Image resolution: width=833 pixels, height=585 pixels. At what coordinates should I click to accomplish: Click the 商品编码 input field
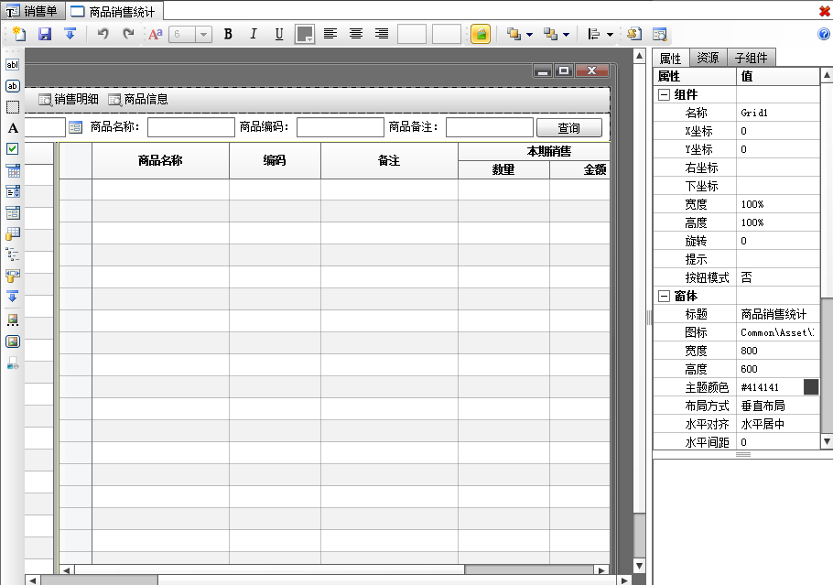(x=340, y=127)
